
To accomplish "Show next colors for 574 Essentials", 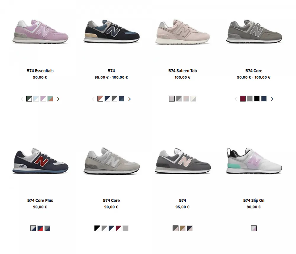I will pyautogui.click(x=58, y=99).
